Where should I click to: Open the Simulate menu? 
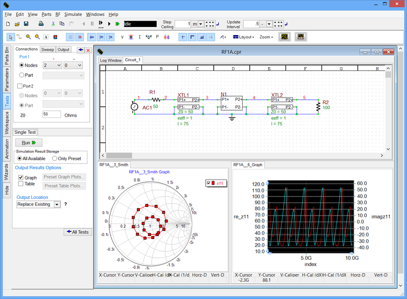coord(73,14)
